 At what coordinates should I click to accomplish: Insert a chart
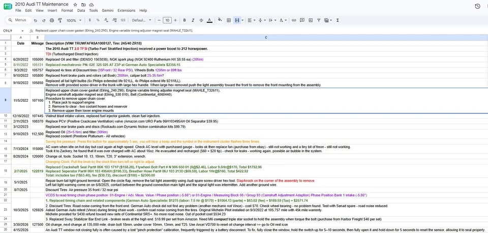pos(310,20)
